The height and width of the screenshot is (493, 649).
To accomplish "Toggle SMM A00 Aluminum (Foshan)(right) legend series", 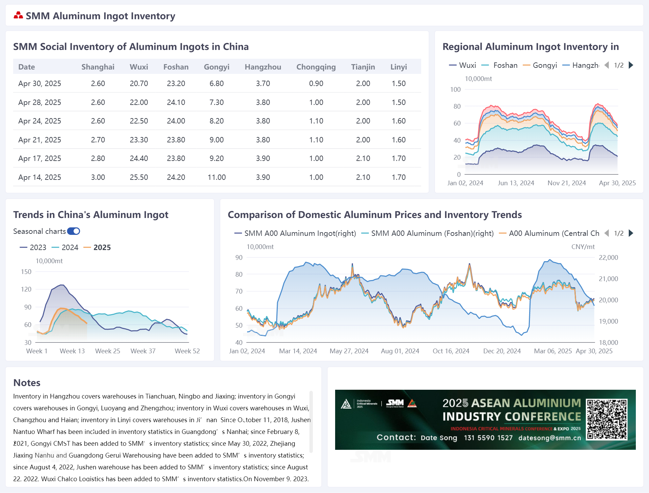I will click(x=427, y=233).
